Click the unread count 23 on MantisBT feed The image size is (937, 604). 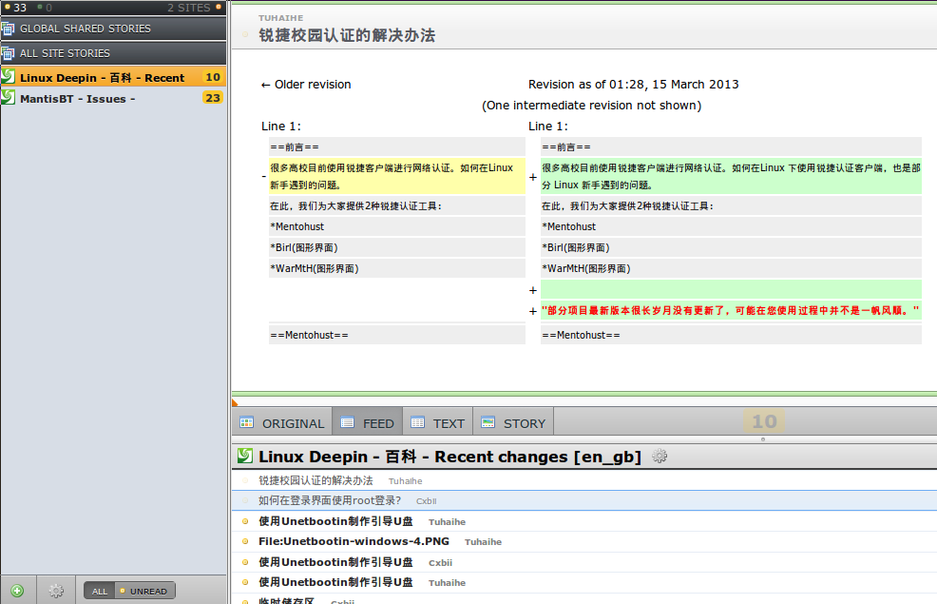click(213, 98)
